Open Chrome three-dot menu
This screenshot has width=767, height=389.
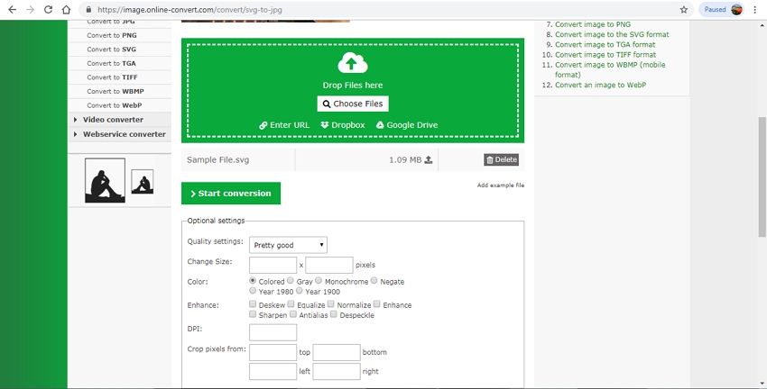754,10
